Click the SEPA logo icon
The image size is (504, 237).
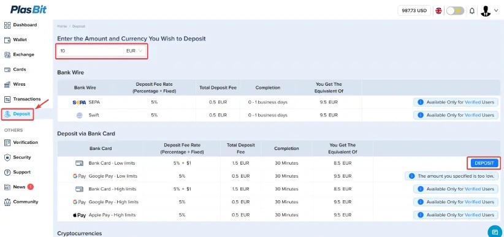tap(79, 102)
